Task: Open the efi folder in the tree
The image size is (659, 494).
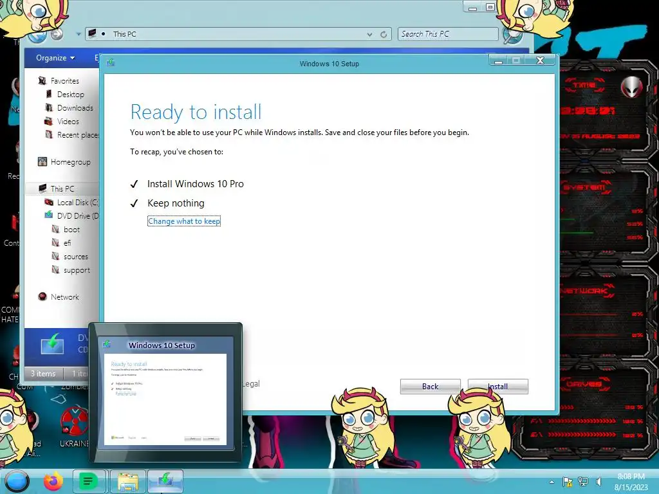Action: click(67, 242)
